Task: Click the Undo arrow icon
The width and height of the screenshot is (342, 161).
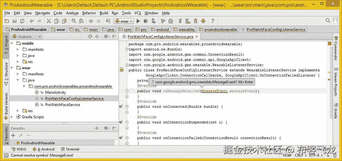Action: click(32, 21)
